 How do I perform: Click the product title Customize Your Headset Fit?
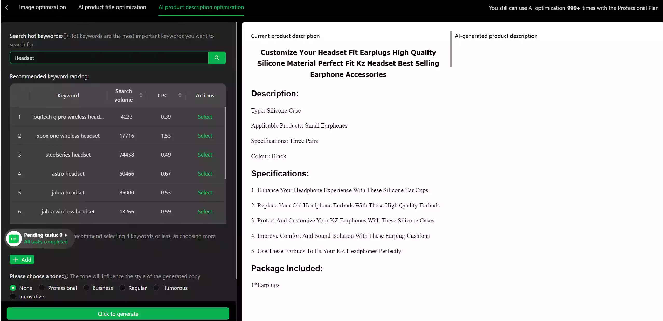(348, 64)
